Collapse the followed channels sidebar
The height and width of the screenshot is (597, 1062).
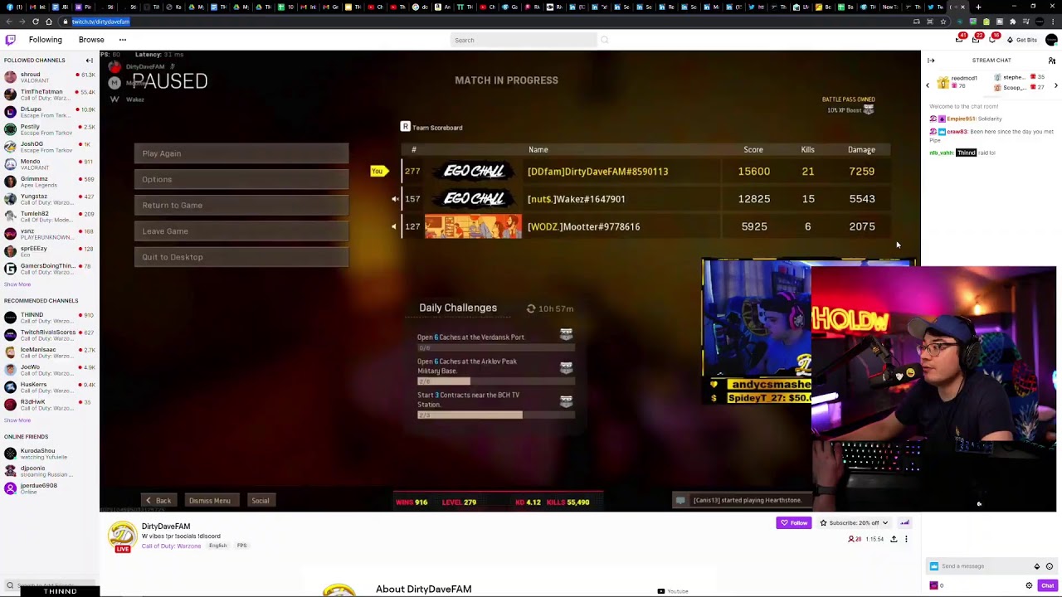(x=90, y=61)
